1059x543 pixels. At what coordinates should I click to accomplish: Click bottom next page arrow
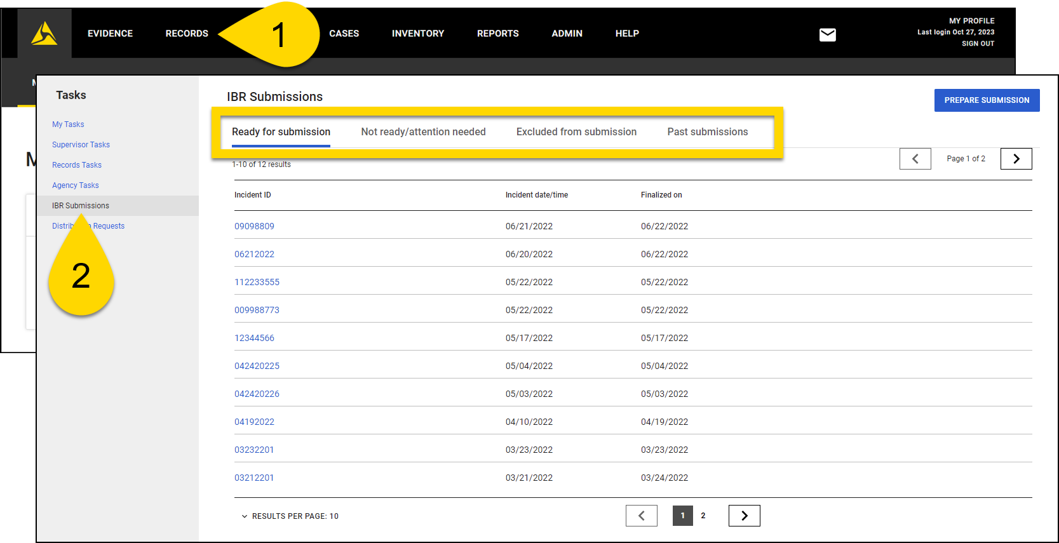point(744,516)
